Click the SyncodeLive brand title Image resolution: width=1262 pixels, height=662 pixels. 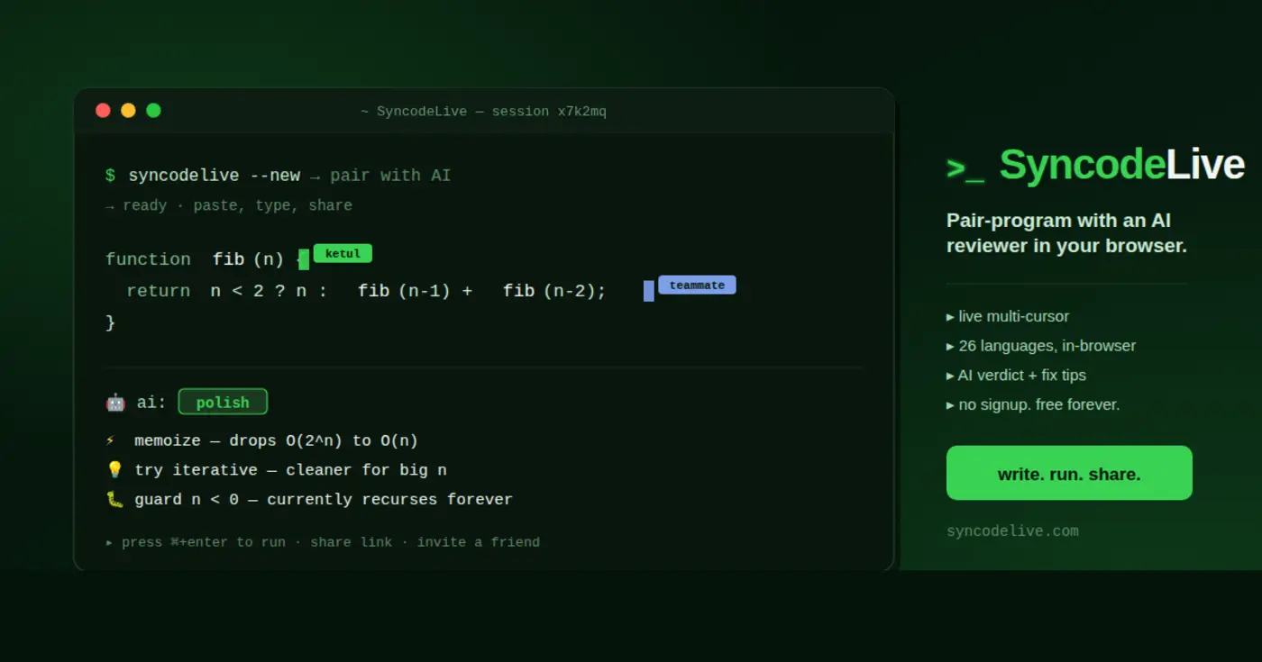pyautogui.click(x=1122, y=166)
